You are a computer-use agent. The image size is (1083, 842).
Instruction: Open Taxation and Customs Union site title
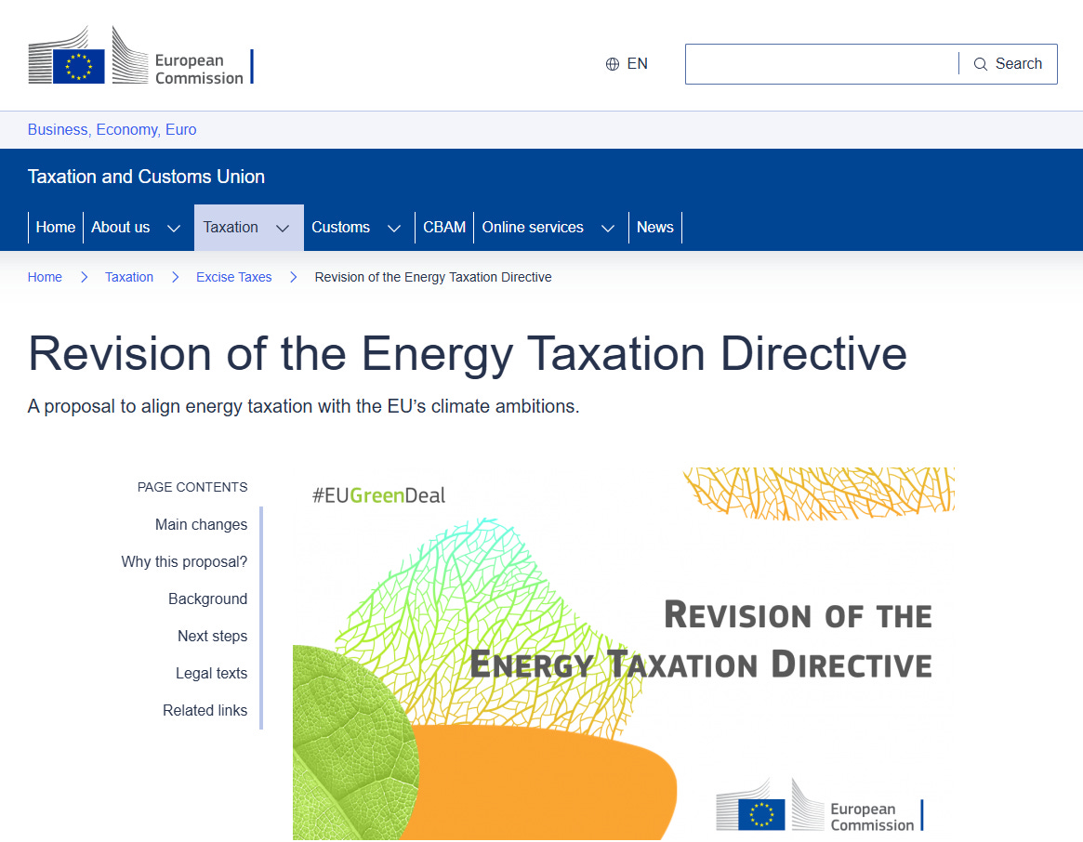[x=147, y=177]
